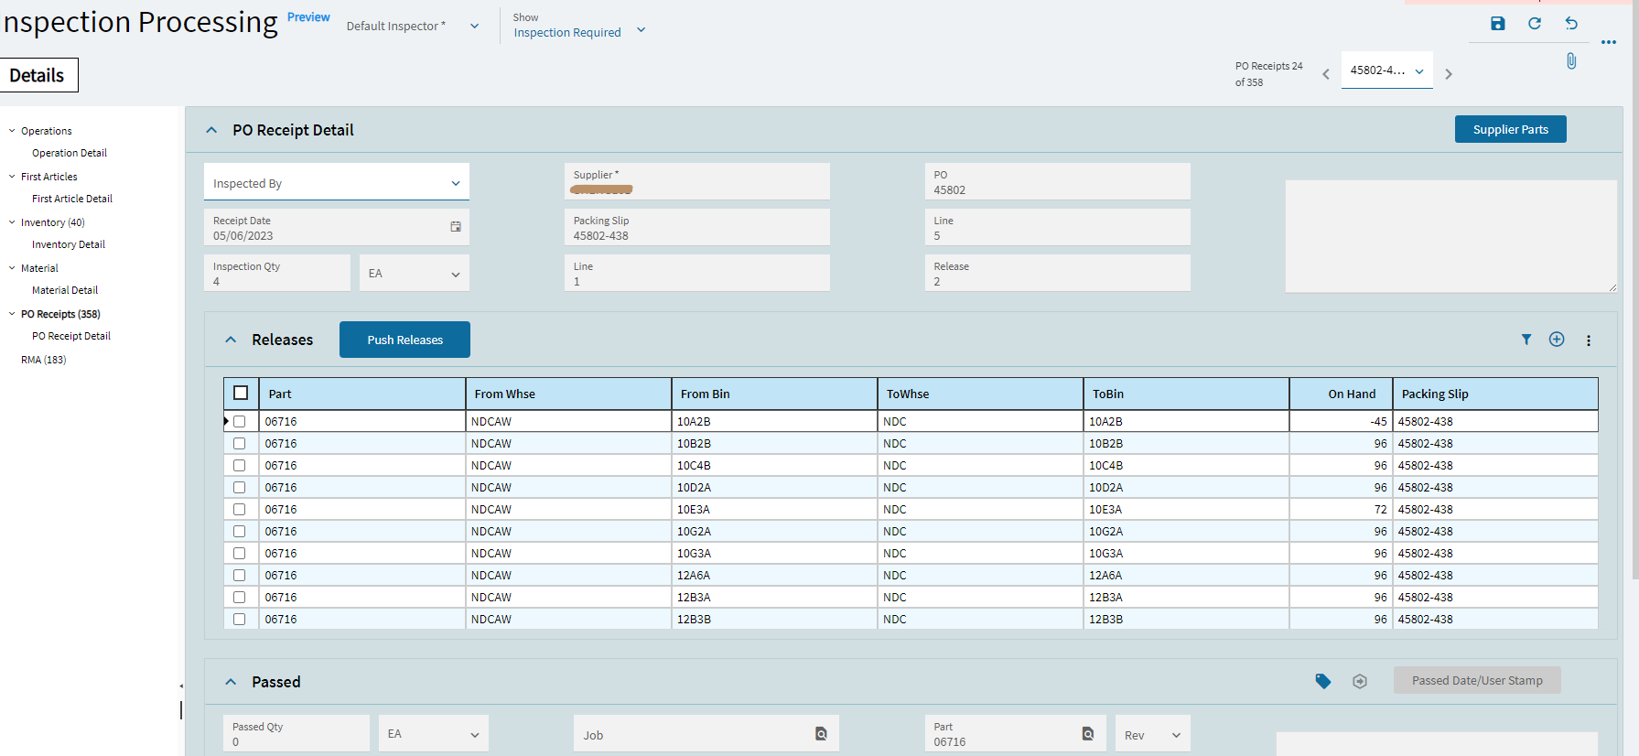The height and width of the screenshot is (756, 1639).
Task: Collapse the Releases section
Action: pyautogui.click(x=231, y=340)
